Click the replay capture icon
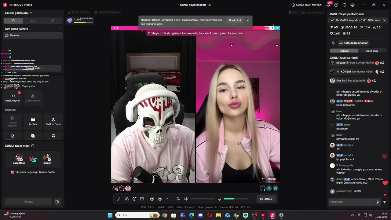The image size is (391, 220). (160, 199)
